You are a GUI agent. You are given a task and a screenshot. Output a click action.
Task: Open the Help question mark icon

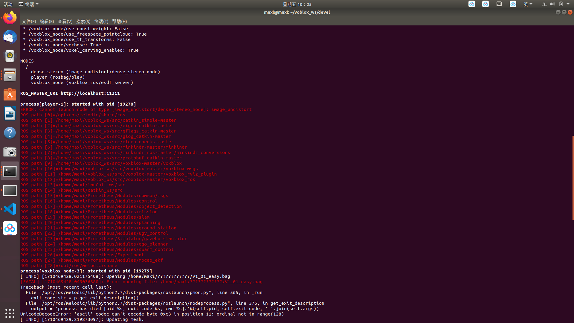(x=10, y=133)
